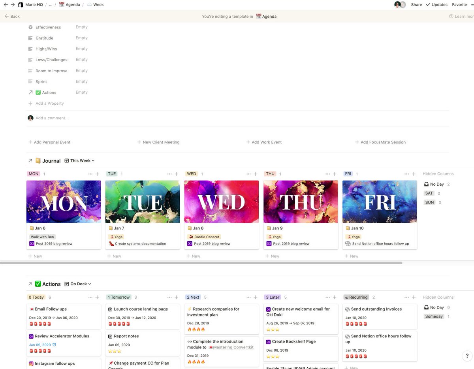Click Add Work Event button
The height and width of the screenshot is (369, 474).
pyautogui.click(x=264, y=142)
